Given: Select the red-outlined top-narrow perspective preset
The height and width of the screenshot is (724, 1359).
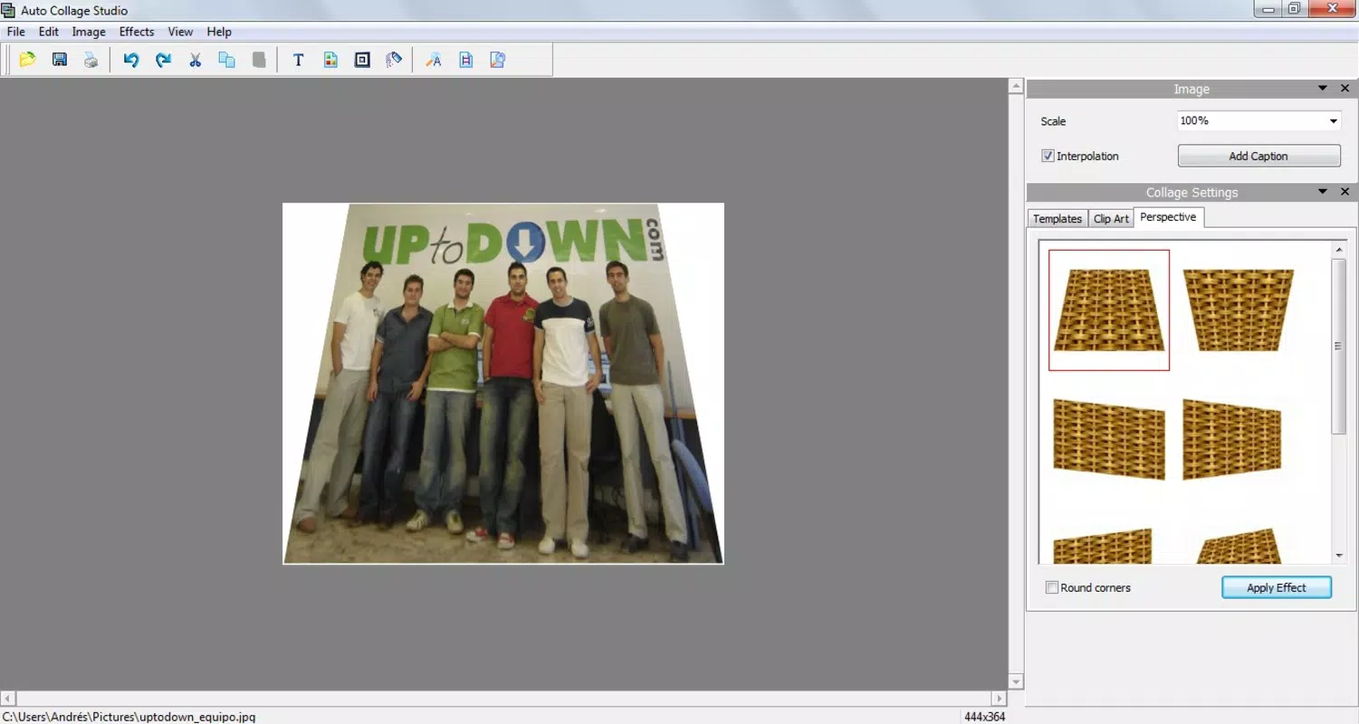Looking at the screenshot, I should [1109, 310].
